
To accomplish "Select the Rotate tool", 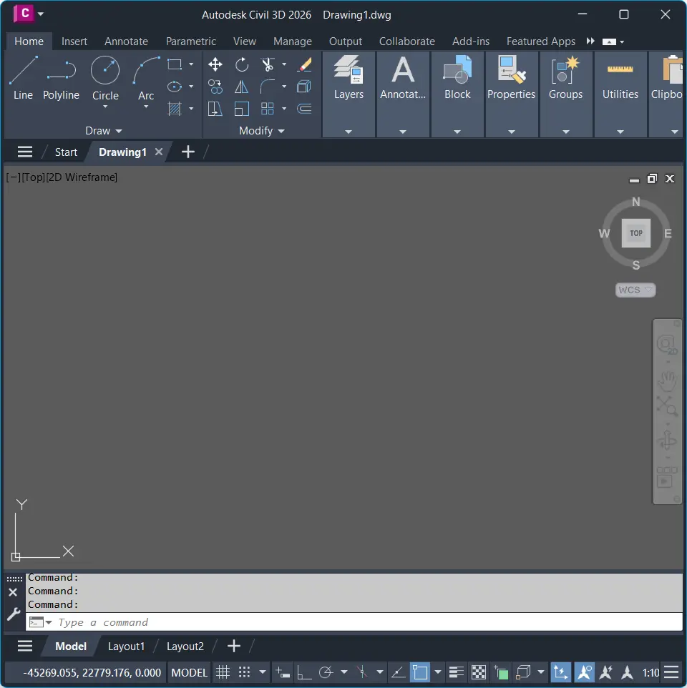I will coord(241,64).
